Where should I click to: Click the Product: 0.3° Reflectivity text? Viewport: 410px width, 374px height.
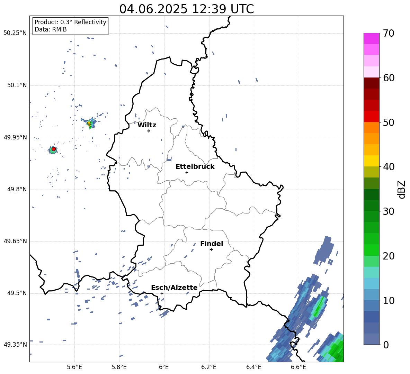(x=70, y=22)
